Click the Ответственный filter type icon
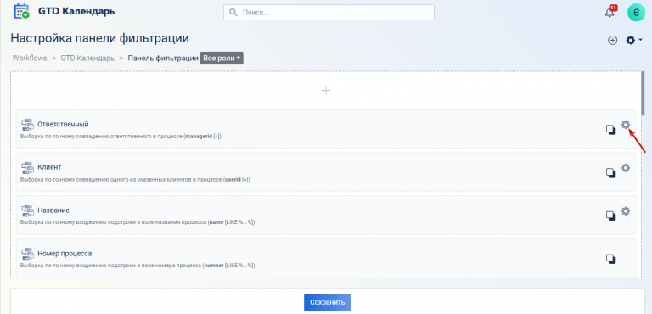The height and width of the screenshot is (314, 652). coord(27,125)
